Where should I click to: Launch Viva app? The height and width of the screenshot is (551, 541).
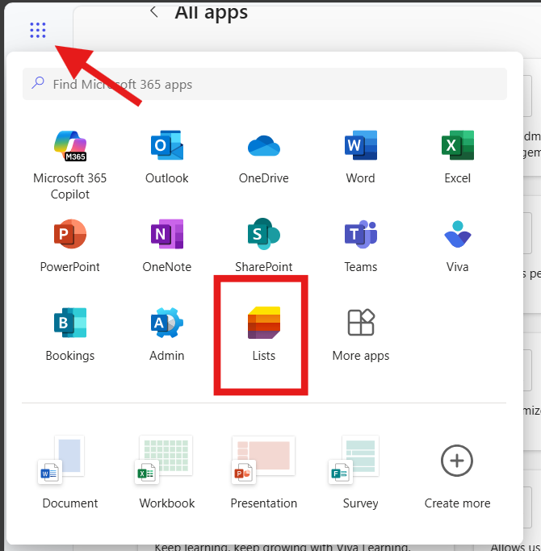(457, 245)
